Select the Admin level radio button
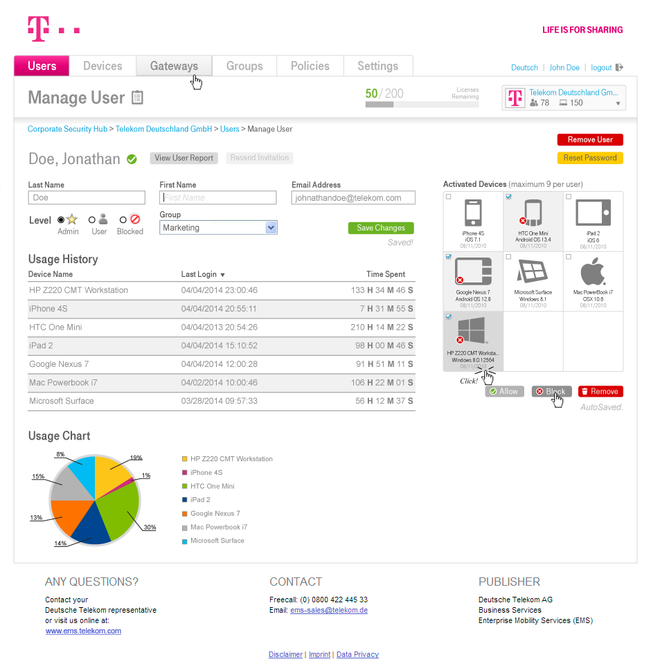The width and height of the screenshot is (651, 666). point(61,219)
